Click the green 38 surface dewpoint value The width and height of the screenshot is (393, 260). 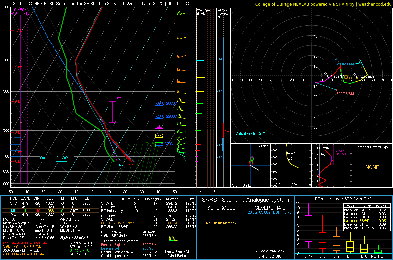(113, 165)
